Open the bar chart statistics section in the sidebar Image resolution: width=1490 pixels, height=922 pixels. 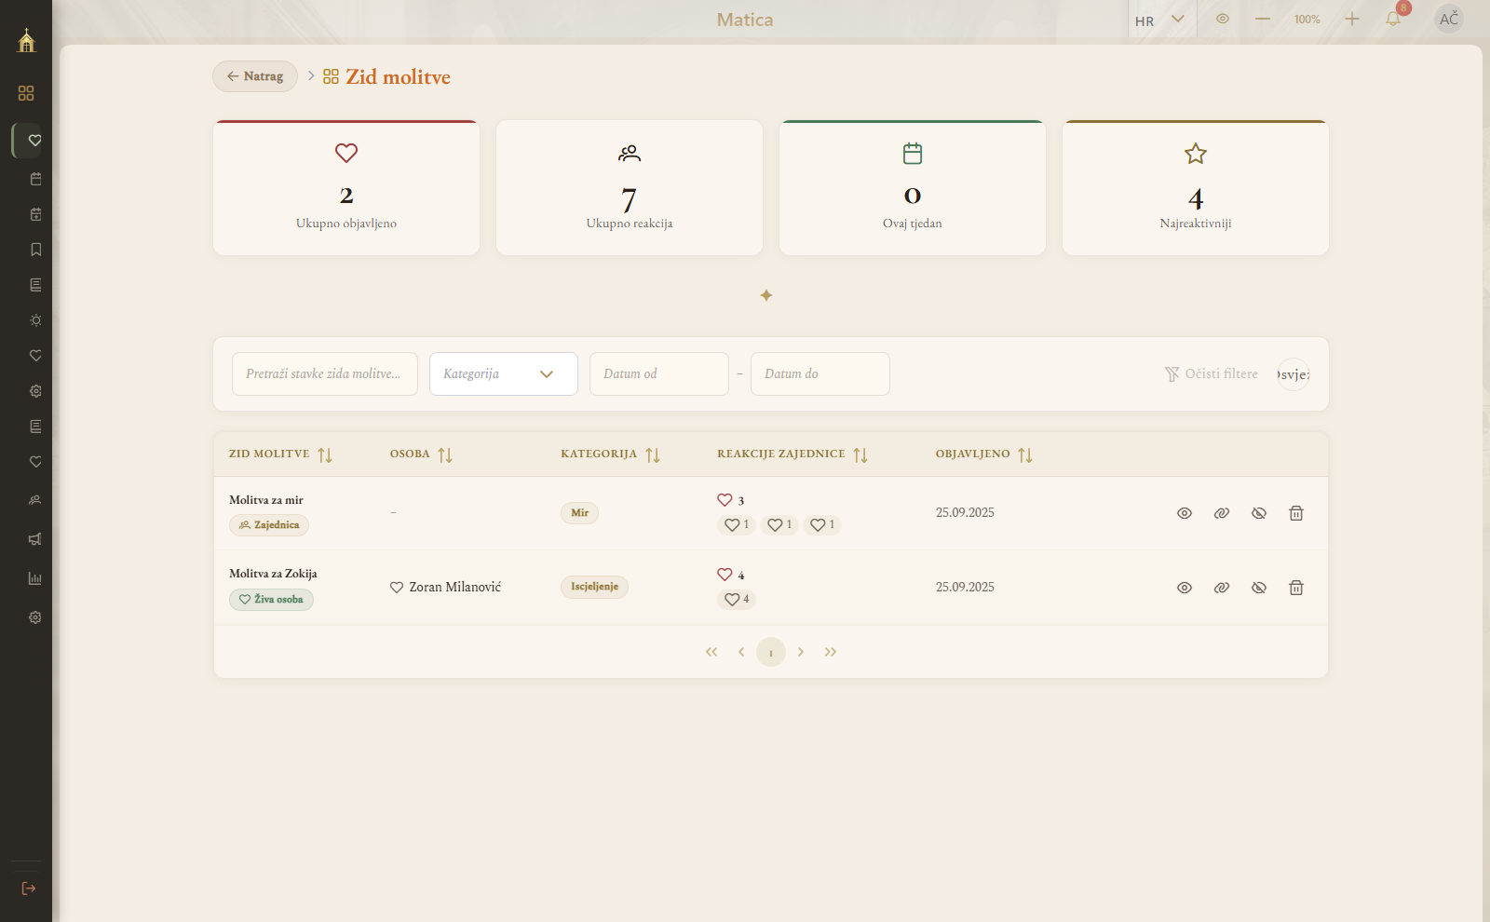tap(35, 578)
